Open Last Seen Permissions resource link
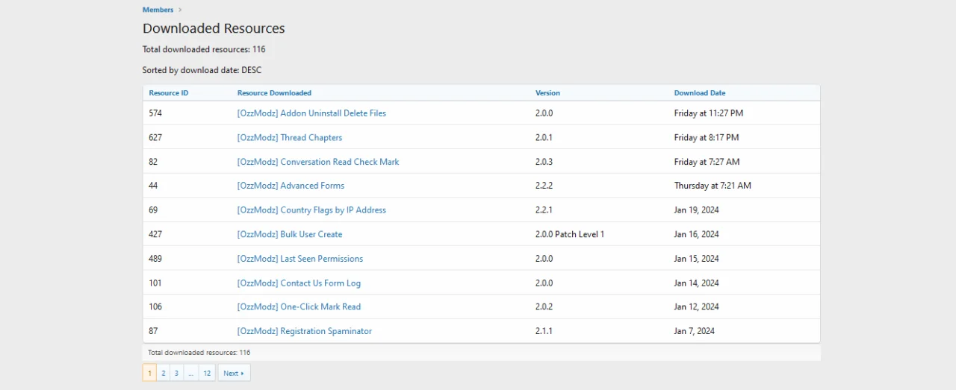956x390 pixels. (x=299, y=259)
